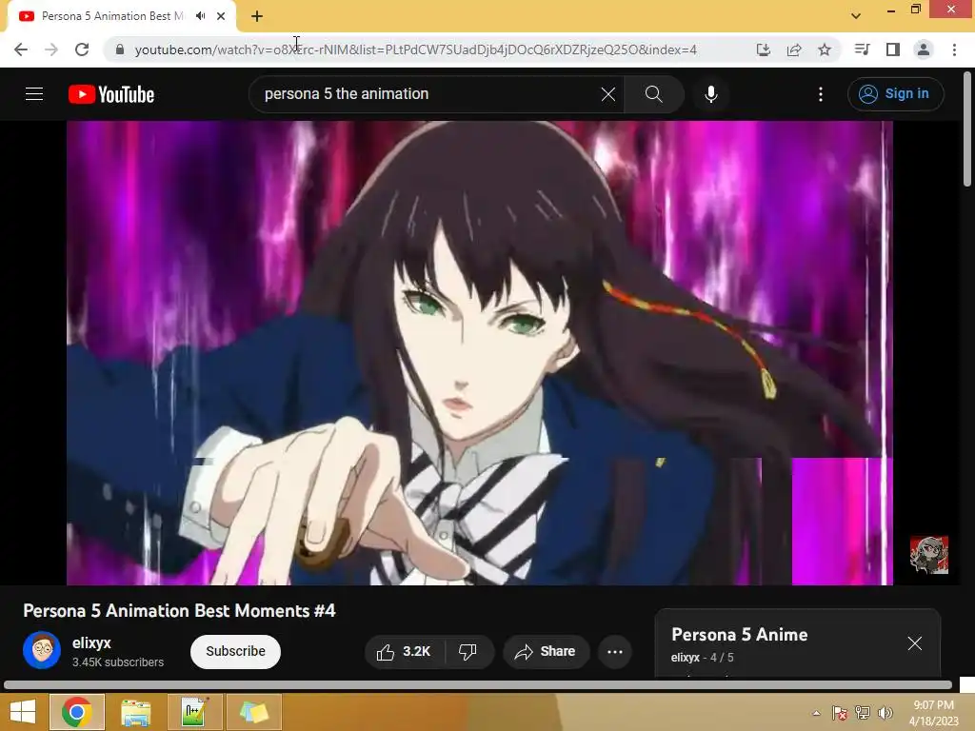Click the address bar URL
Screen dimensions: 975x731
coord(415,49)
